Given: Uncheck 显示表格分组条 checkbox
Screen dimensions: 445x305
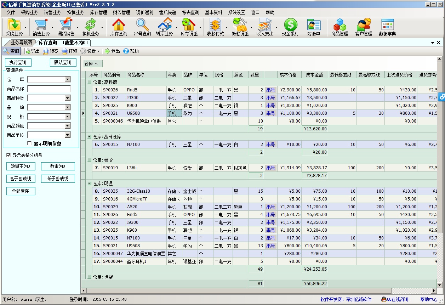Looking at the screenshot, I should [x=8, y=155].
